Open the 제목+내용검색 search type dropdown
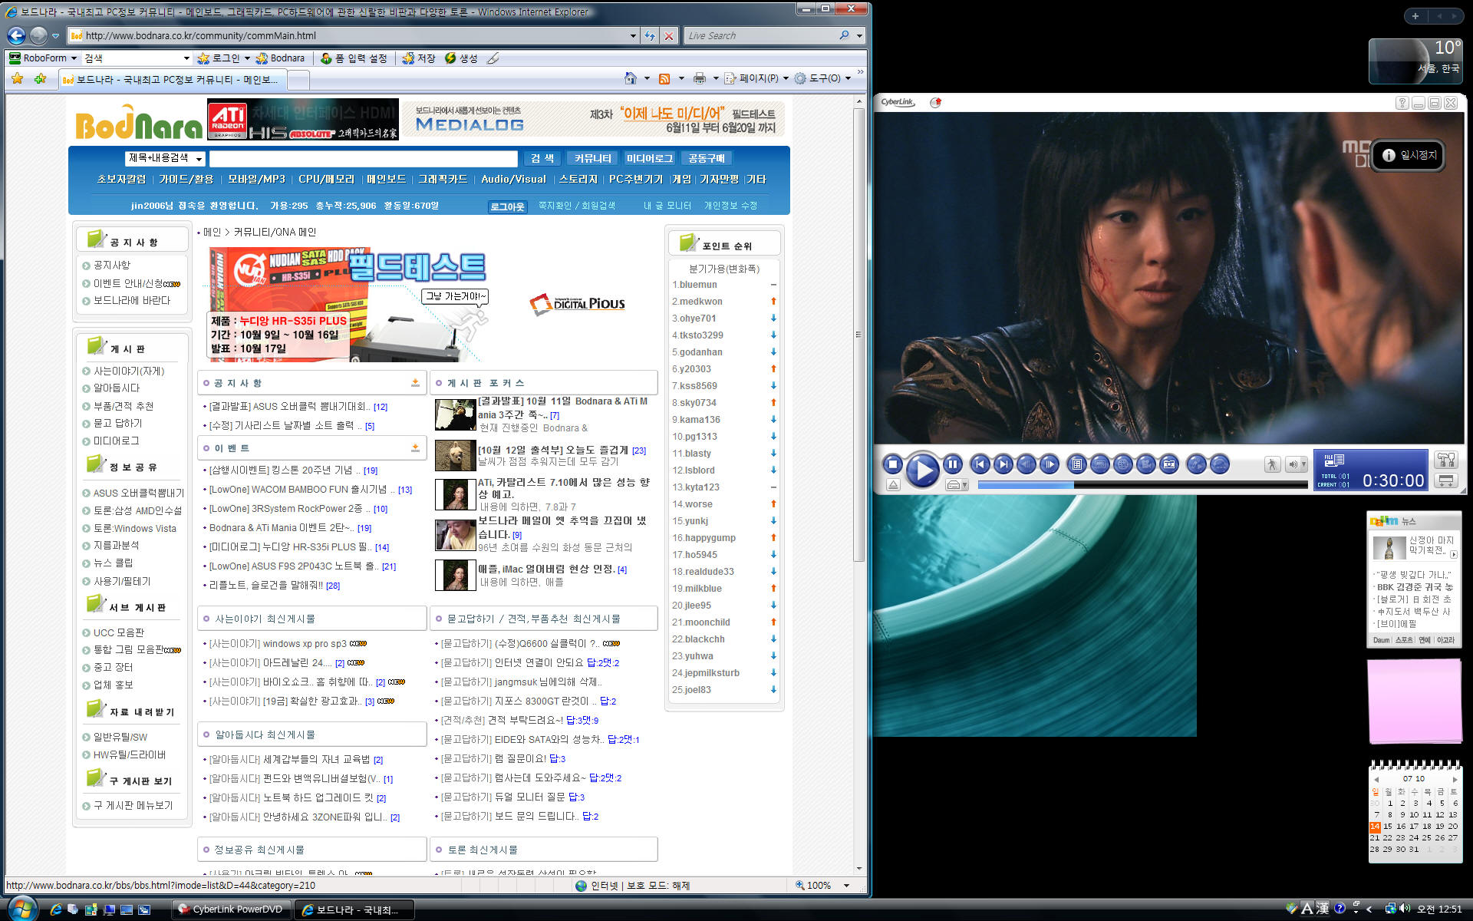 pos(166,158)
